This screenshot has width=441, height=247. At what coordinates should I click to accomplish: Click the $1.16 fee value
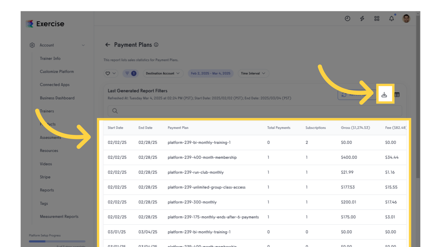click(x=390, y=172)
